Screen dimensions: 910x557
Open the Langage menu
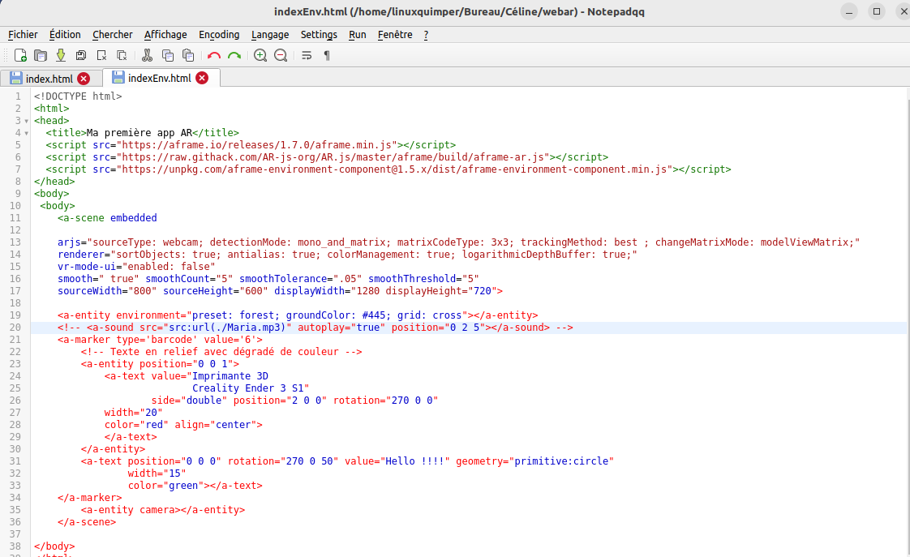coord(270,35)
